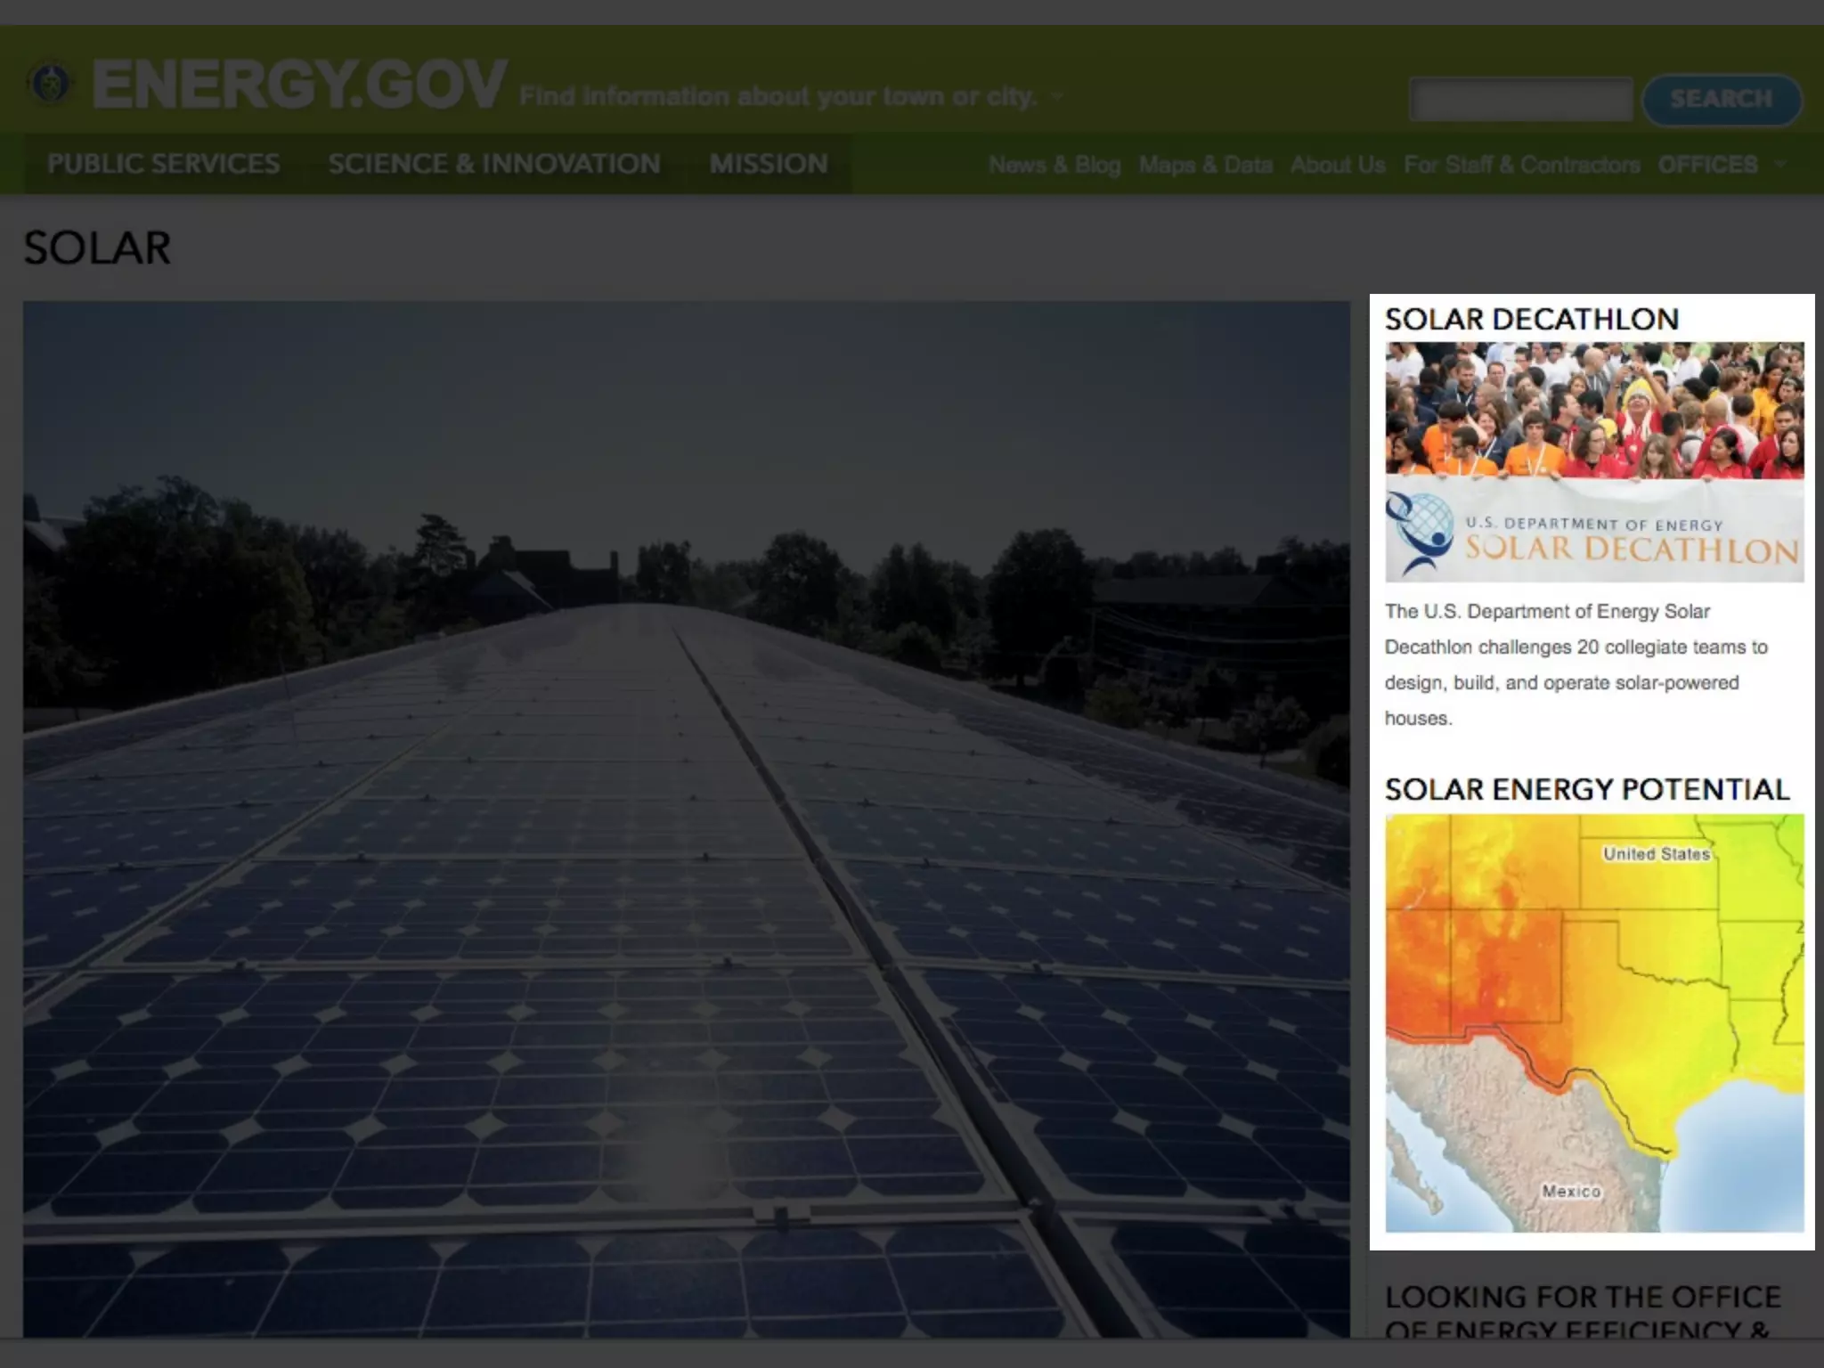1824x1368 pixels.
Task: Click the ENERGY.GOV logo text
Action: tap(300, 85)
